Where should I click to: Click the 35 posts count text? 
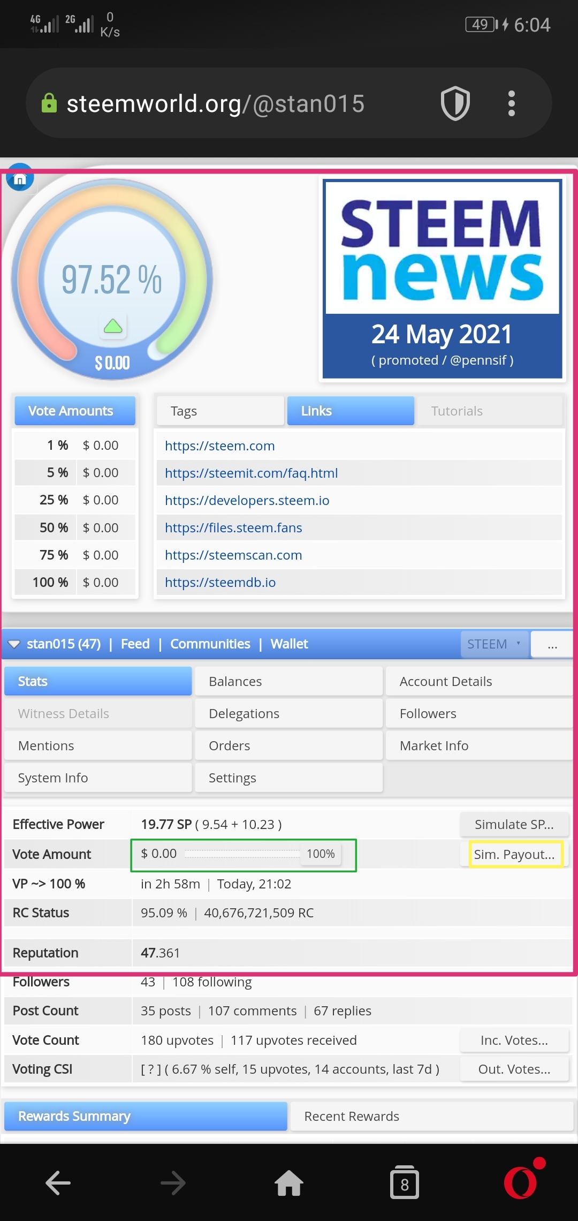[165, 1011]
